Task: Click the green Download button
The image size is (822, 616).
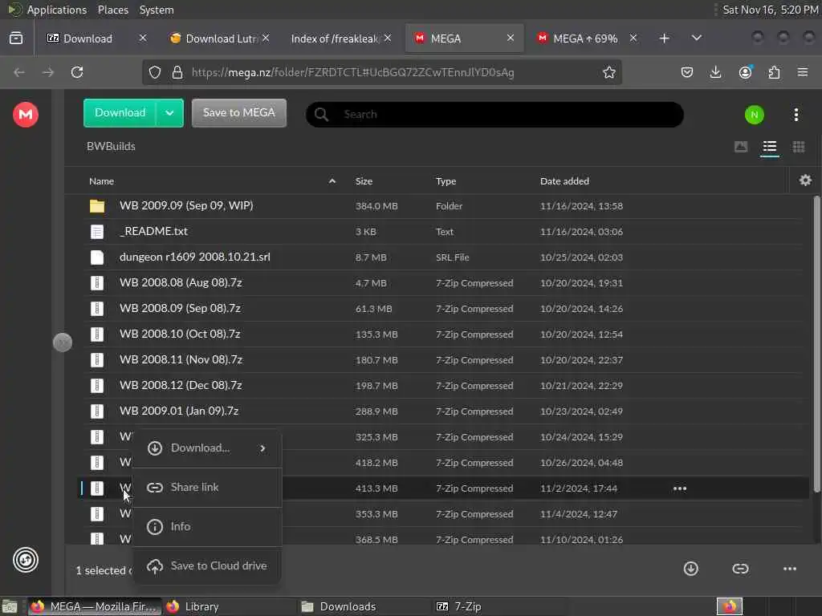Action: point(120,112)
